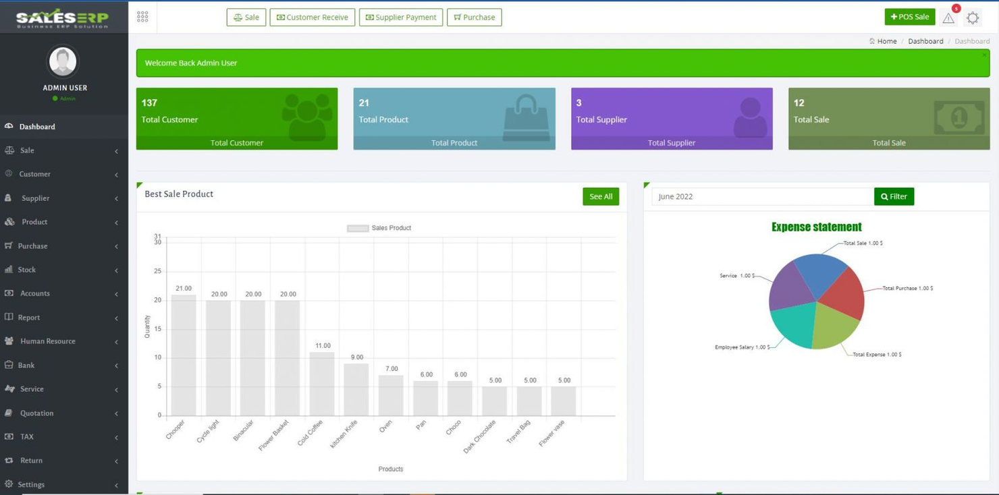The height and width of the screenshot is (495, 999).
Task: Open the apps grid icon next to logo
Action: pyautogui.click(x=142, y=15)
